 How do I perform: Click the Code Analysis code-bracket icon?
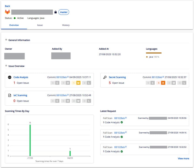coord(10,77)
